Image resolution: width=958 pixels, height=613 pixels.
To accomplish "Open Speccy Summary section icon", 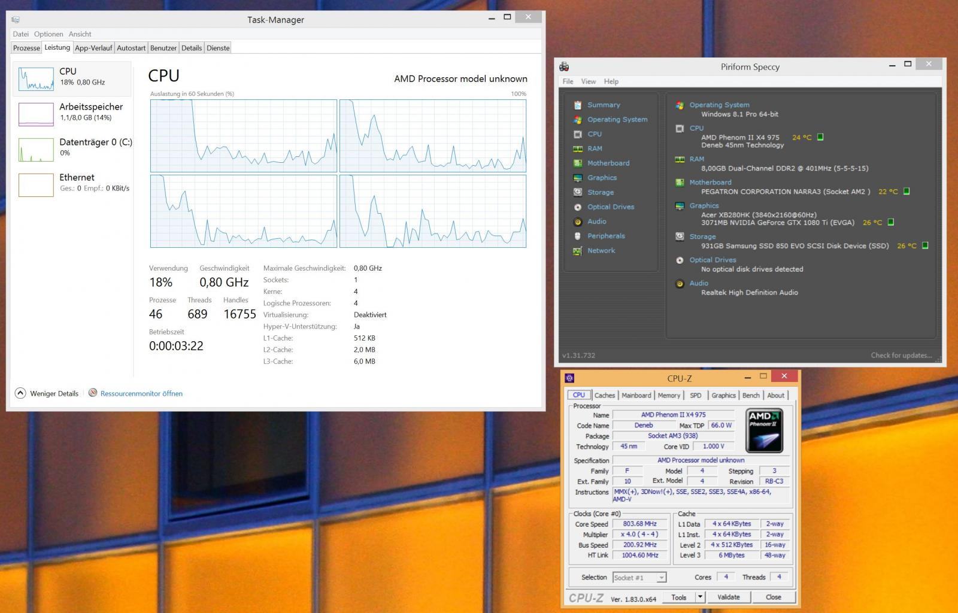I will (x=578, y=105).
